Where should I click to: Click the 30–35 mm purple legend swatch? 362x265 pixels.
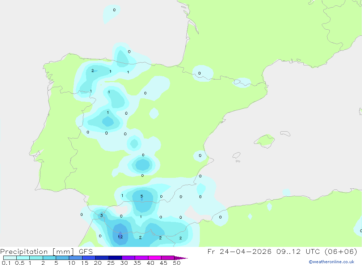click(x=128, y=258)
